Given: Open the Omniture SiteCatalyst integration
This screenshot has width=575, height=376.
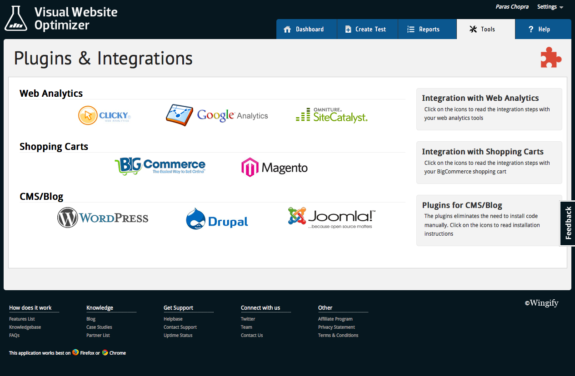Looking at the screenshot, I should [x=331, y=115].
